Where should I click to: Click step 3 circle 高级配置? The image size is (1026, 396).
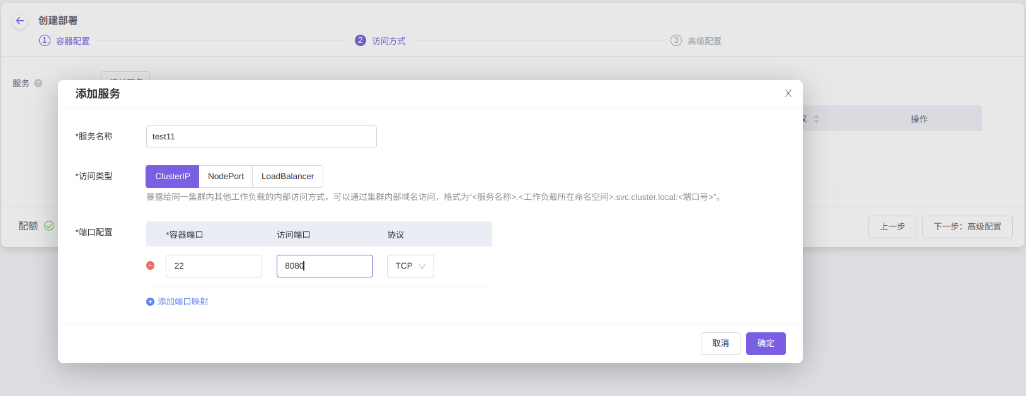click(x=676, y=40)
